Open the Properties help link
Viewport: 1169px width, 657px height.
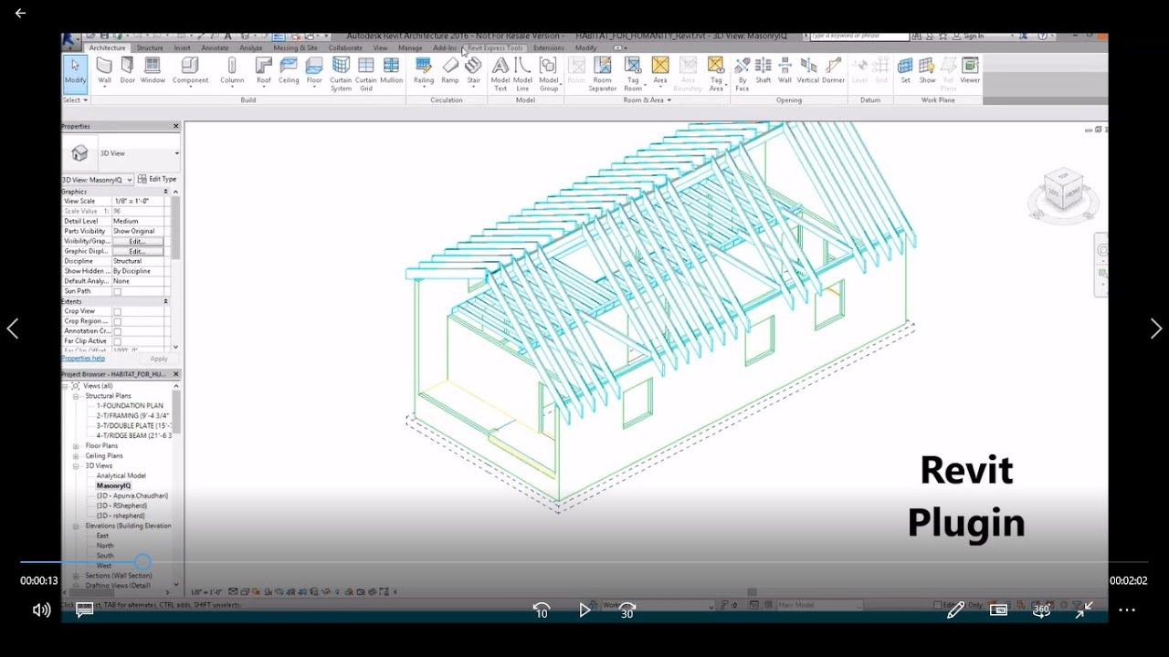pos(83,359)
